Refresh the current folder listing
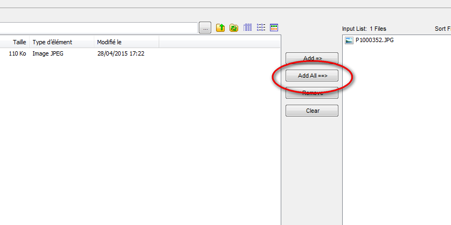Image resolution: width=451 pixels, height=225 pixels. click(233, 28)
